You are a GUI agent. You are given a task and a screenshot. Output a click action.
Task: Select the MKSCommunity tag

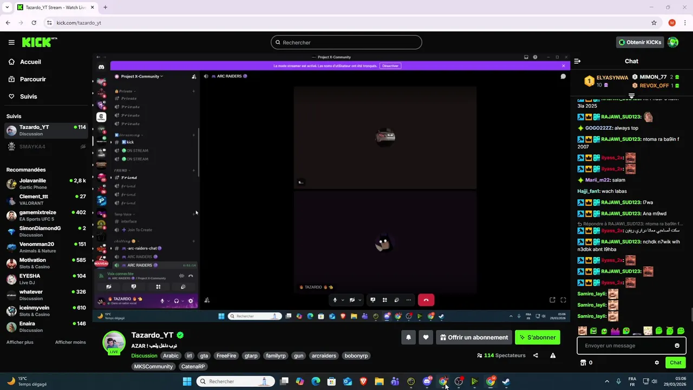click(153, 367)
